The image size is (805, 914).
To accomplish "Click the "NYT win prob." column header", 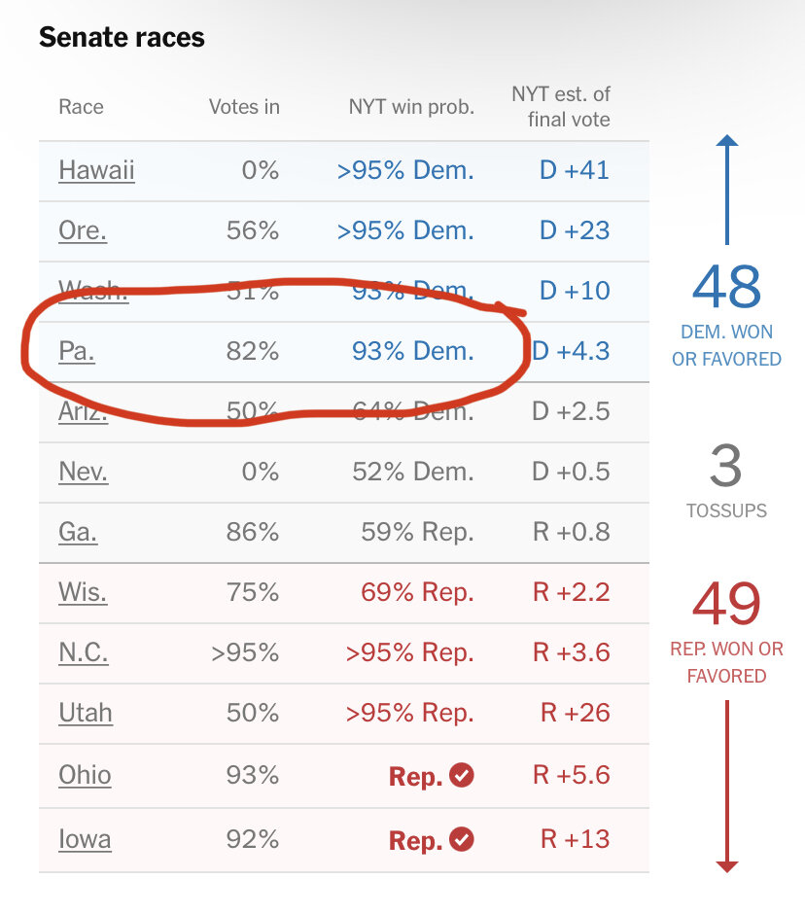I will click(411, 107).
